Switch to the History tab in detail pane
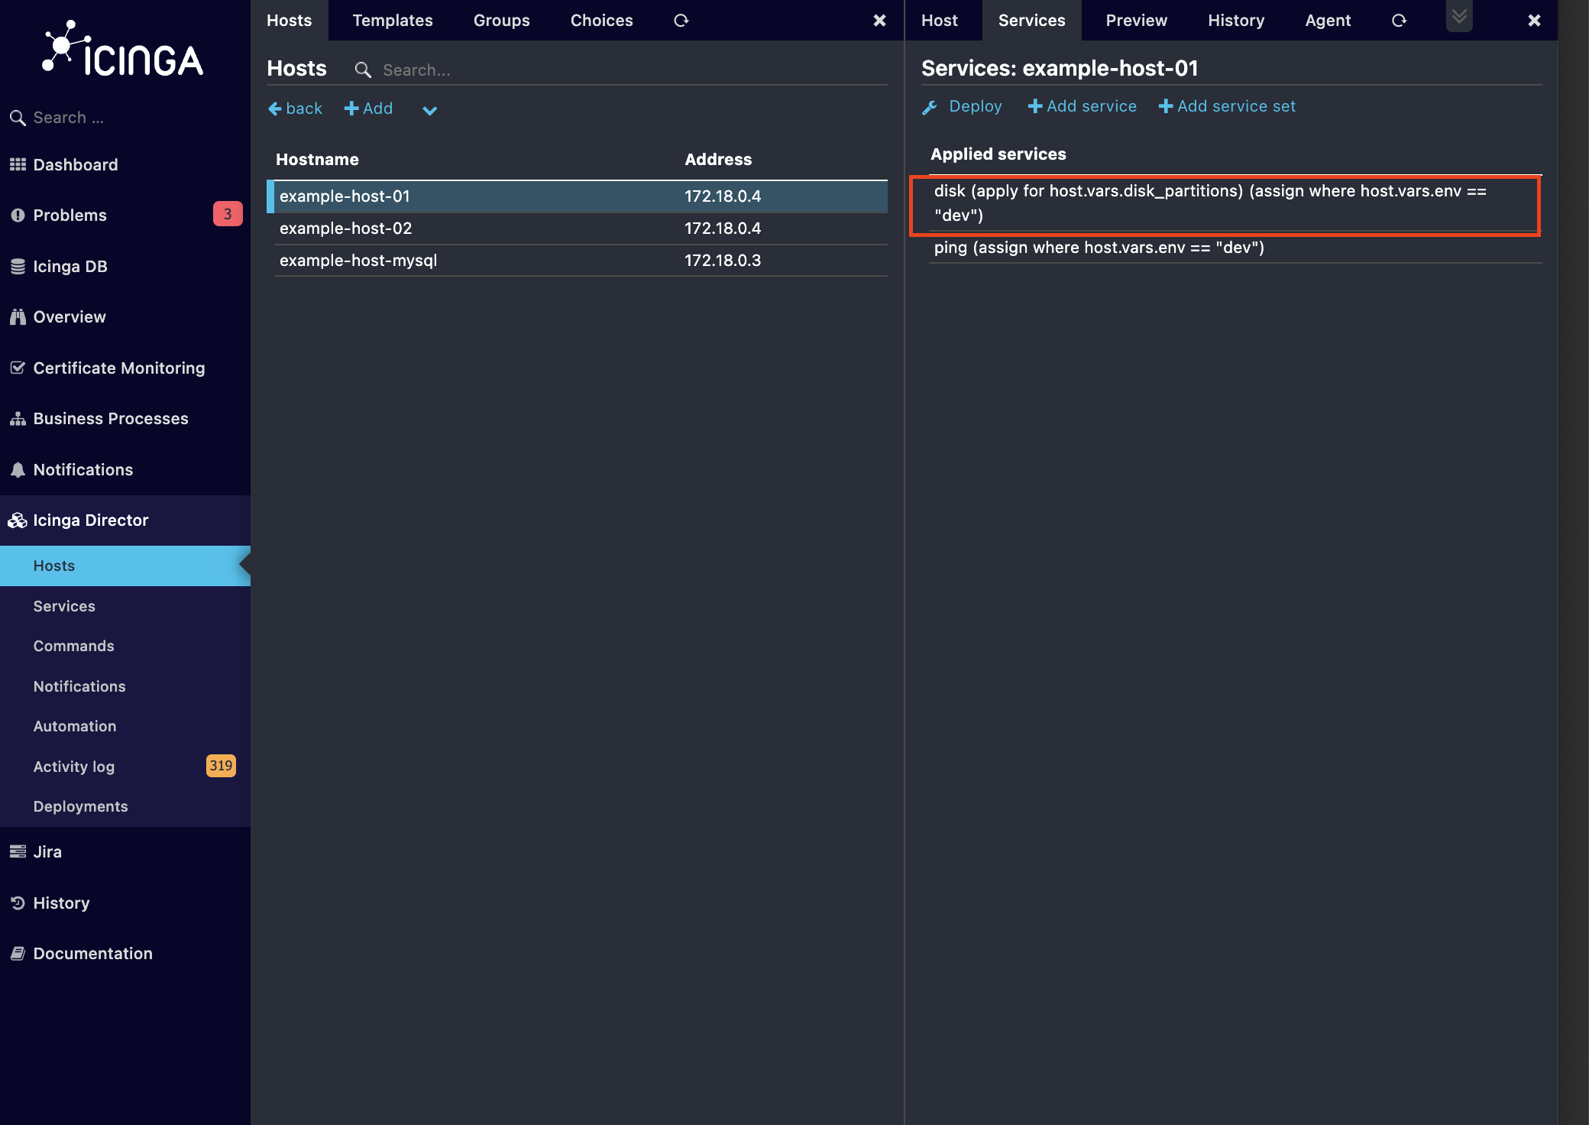 tap(1236, 20)
